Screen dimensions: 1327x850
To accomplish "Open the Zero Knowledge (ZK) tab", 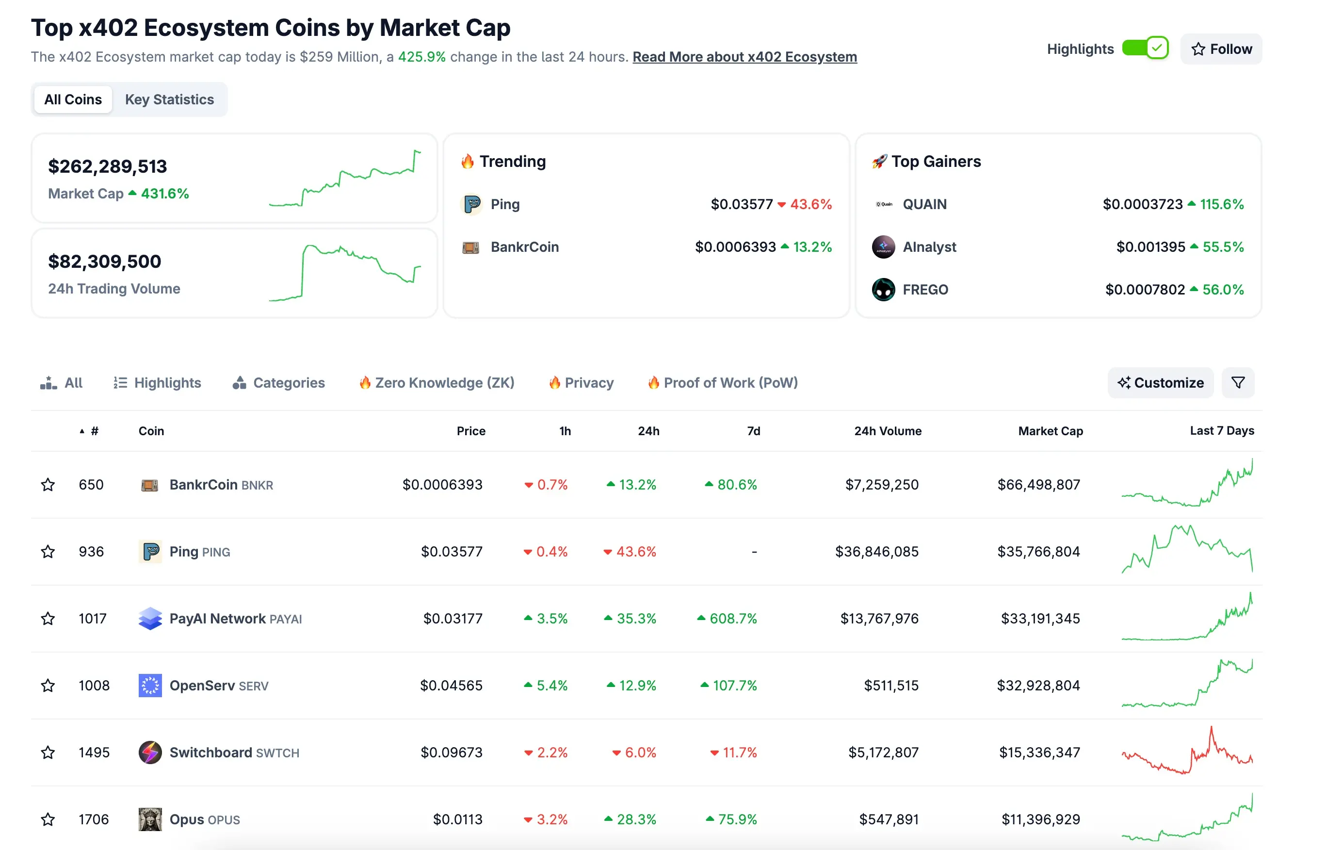I will (437, 382).
